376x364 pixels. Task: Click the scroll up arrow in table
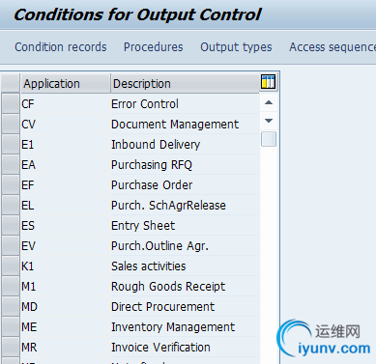click(x=269, y=103)
